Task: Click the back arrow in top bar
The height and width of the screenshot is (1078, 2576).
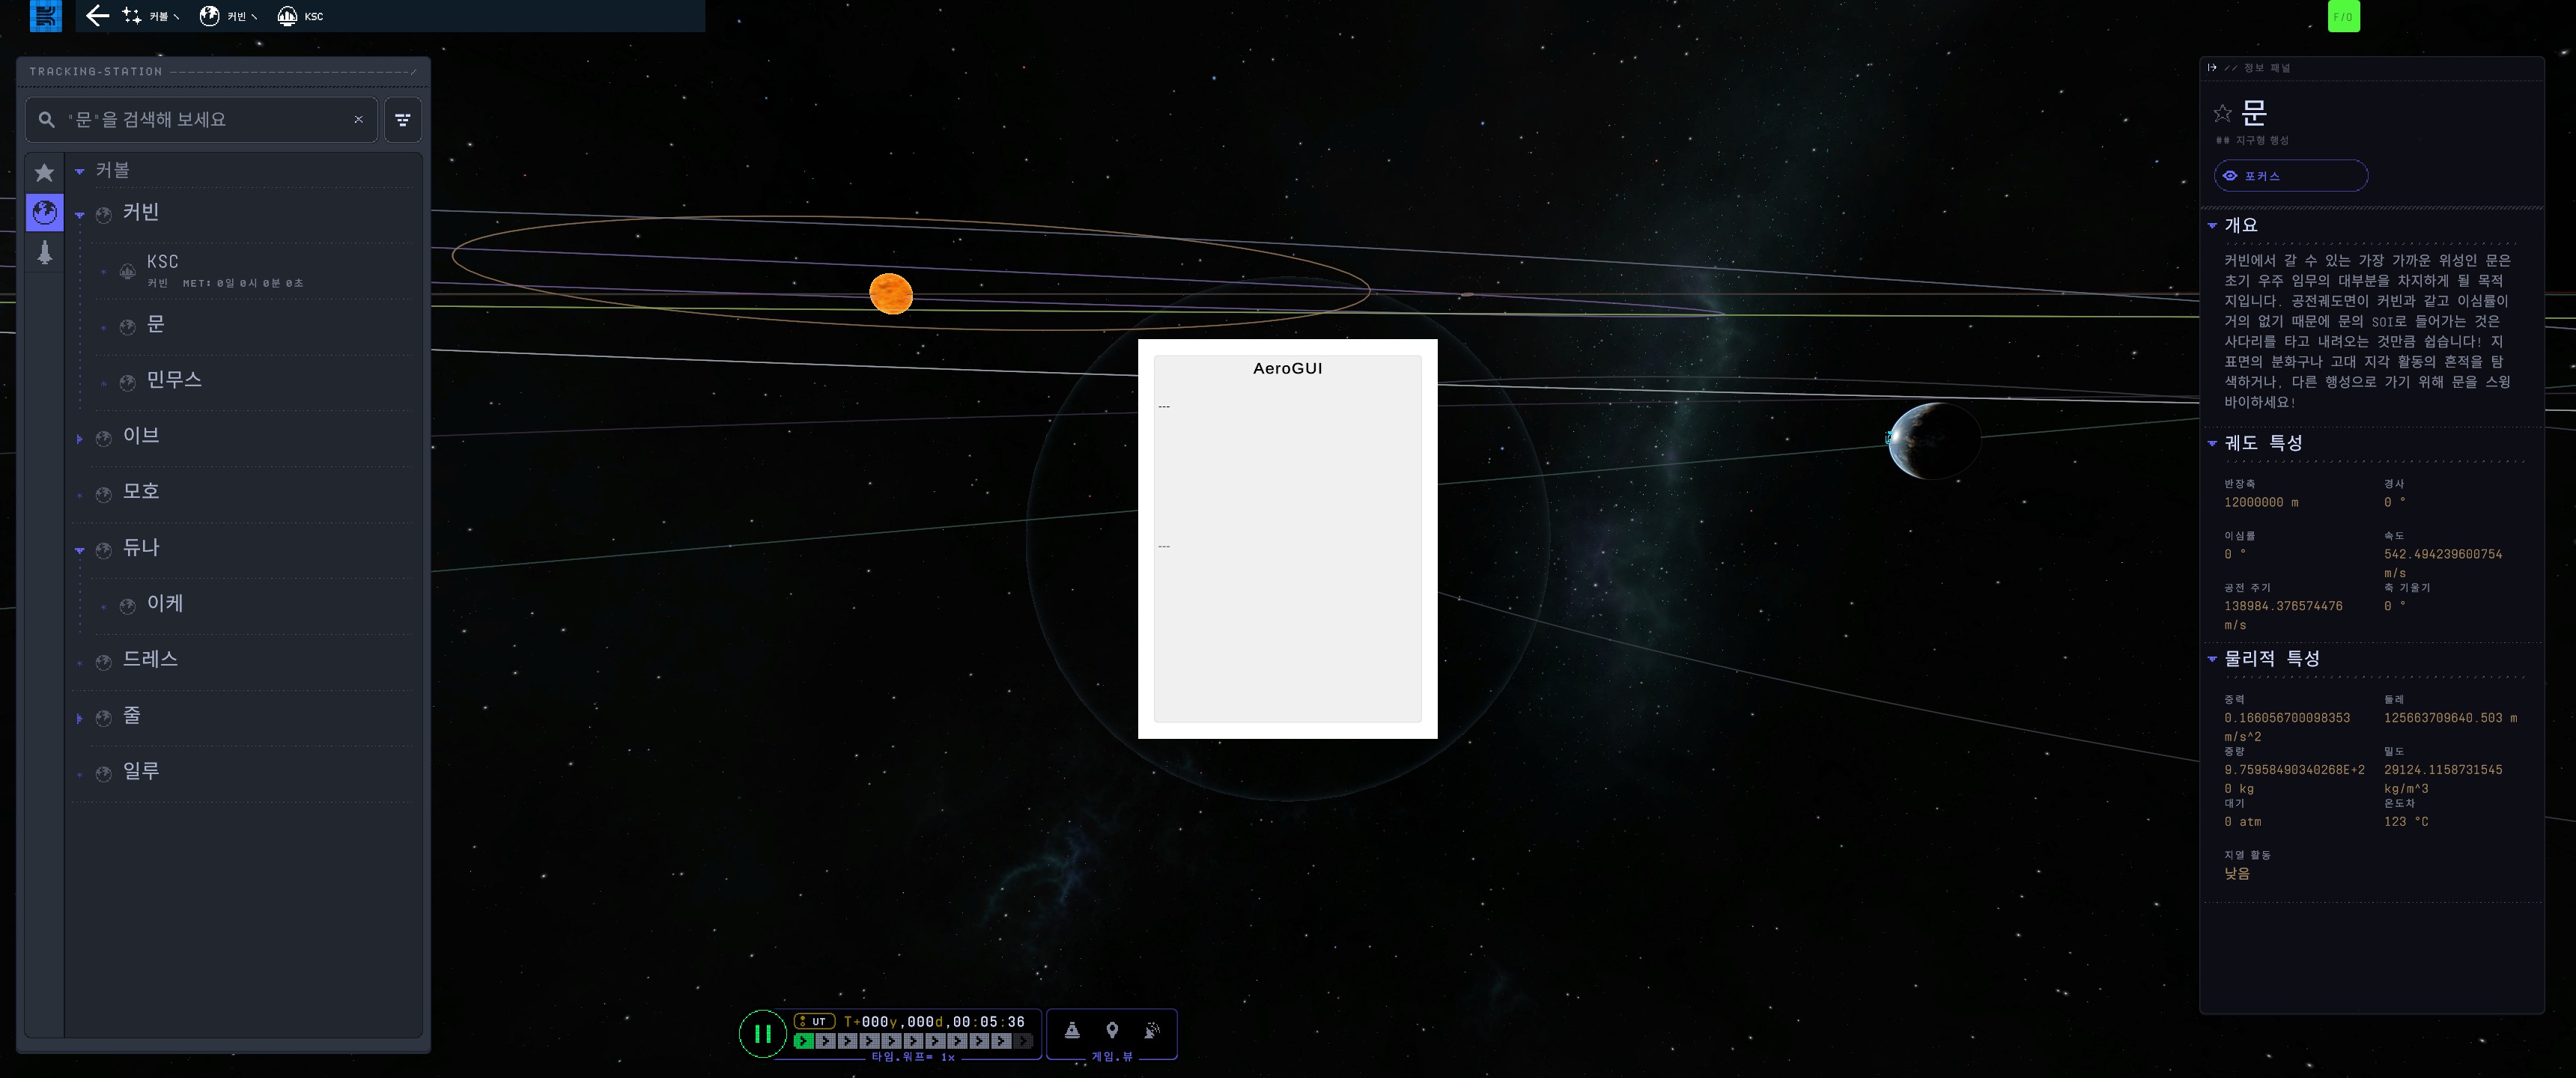Action: point(96,15)
